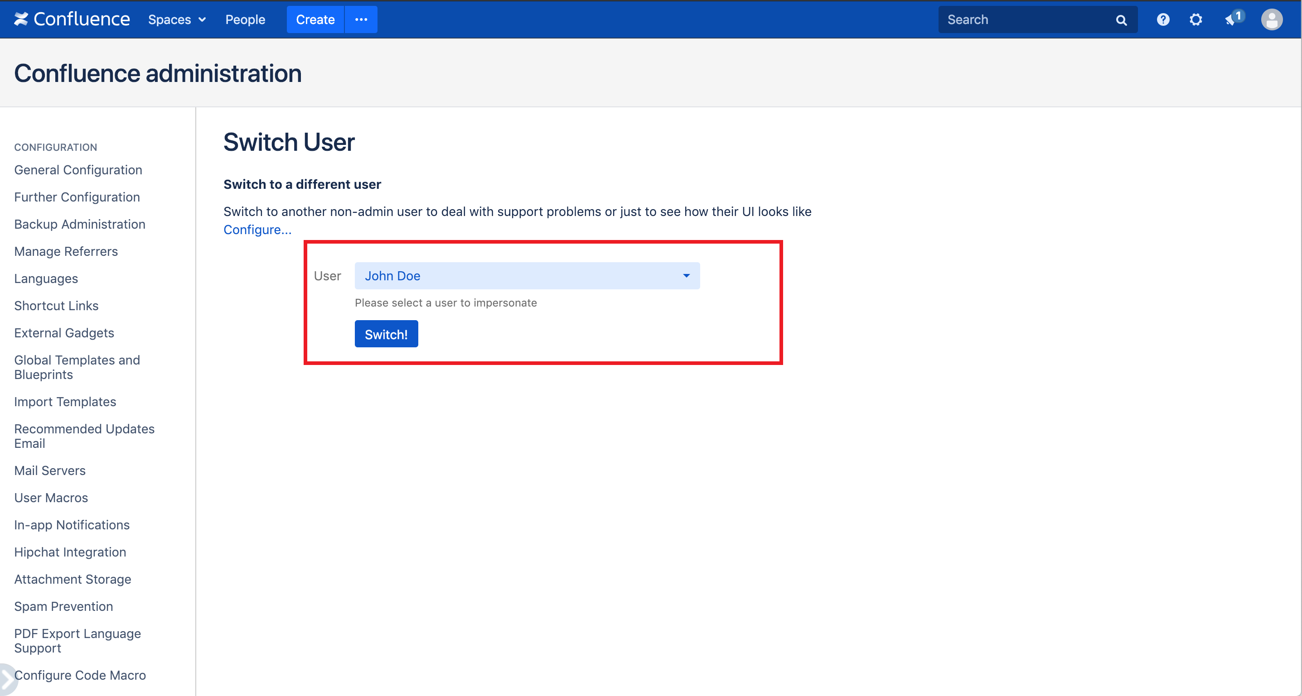Open the Spaces dropdown menu
The width and height of the screenshot is (1302, 696).
click(177, 19)
